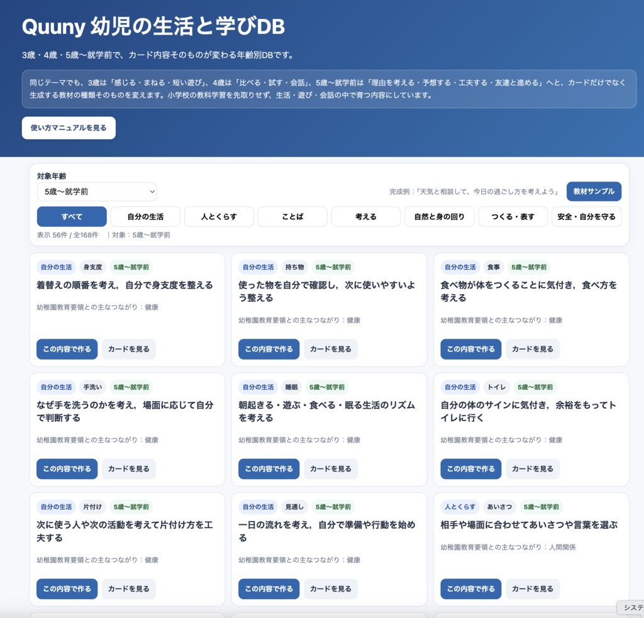
Task: Click title 一日の流れを考え，自分で準備や行動を始める
Action: (x=327, y=531)
